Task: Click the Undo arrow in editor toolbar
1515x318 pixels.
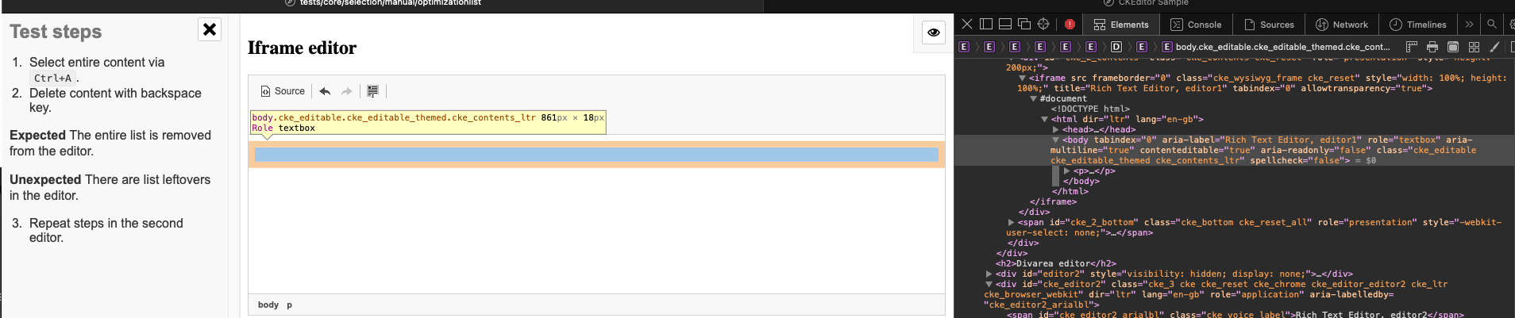Action: [325, 91]
